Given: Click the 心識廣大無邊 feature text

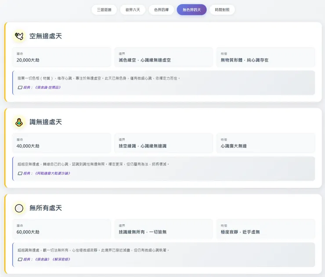Looking at the screenshot, I should click(234, 146).
